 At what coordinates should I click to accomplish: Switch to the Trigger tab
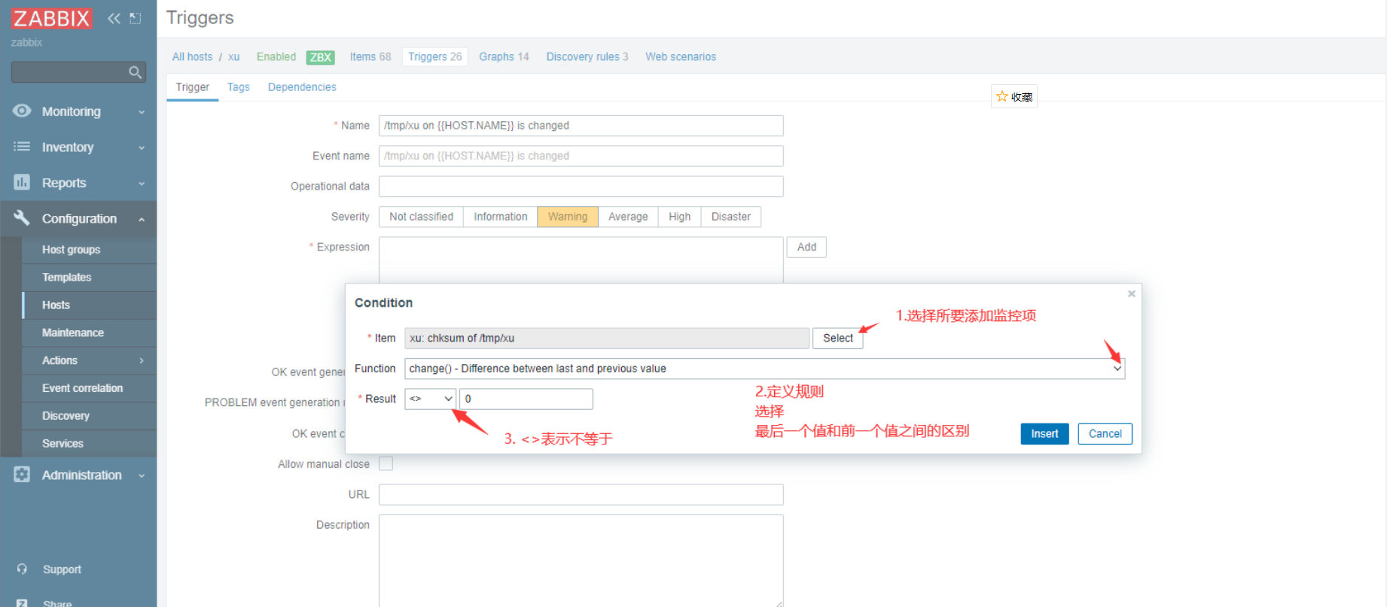tap(192, 87)
